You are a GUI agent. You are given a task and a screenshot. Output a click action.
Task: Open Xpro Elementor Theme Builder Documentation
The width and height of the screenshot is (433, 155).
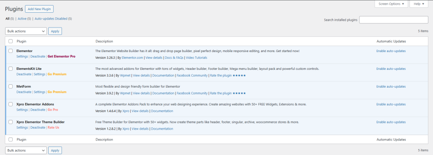[x=162, y=129]
